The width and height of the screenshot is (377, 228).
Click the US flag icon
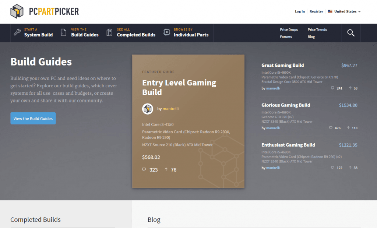(330, 11)
